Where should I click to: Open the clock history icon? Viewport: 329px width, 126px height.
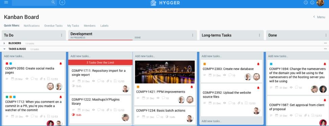306,2
